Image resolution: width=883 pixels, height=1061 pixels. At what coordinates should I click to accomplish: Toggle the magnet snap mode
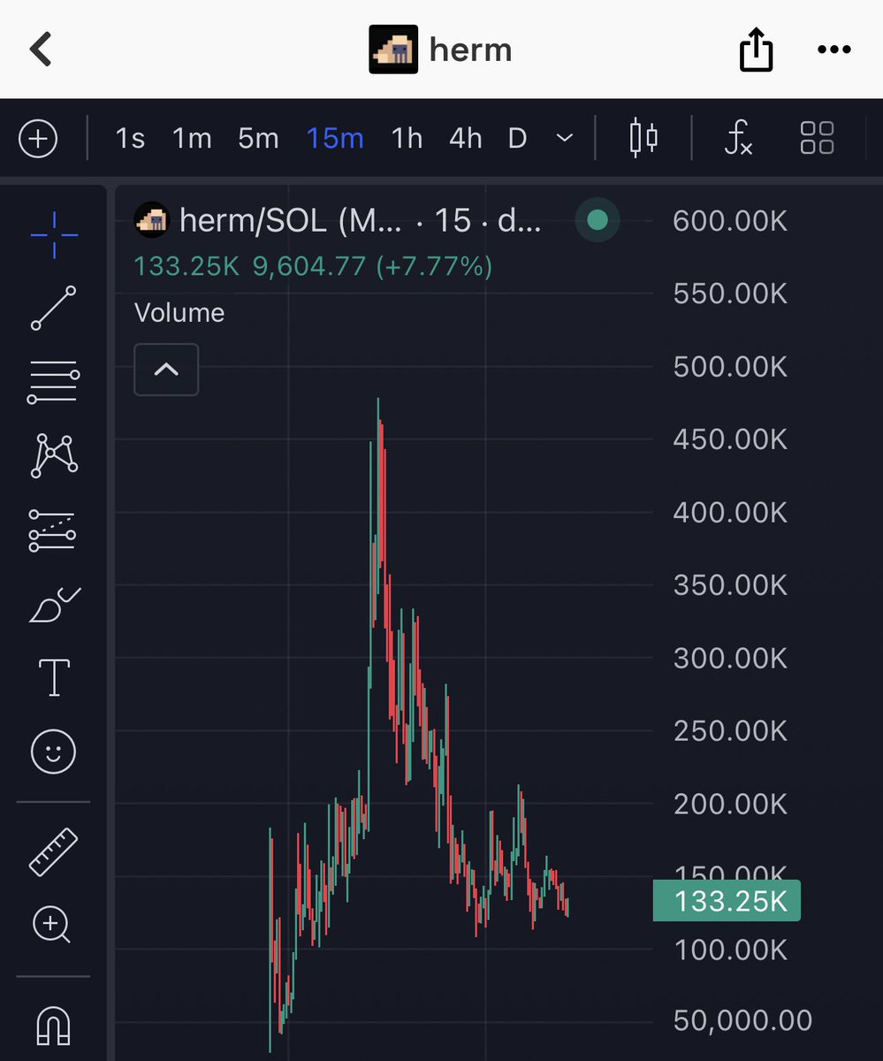[x=54, y=1025]
